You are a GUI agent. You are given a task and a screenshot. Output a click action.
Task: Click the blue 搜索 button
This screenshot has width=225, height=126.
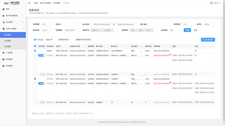(187, 30)
